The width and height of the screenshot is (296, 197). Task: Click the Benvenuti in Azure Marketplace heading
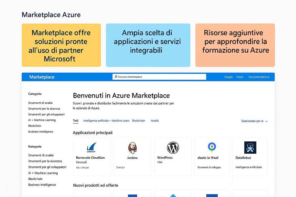point(121,95)
